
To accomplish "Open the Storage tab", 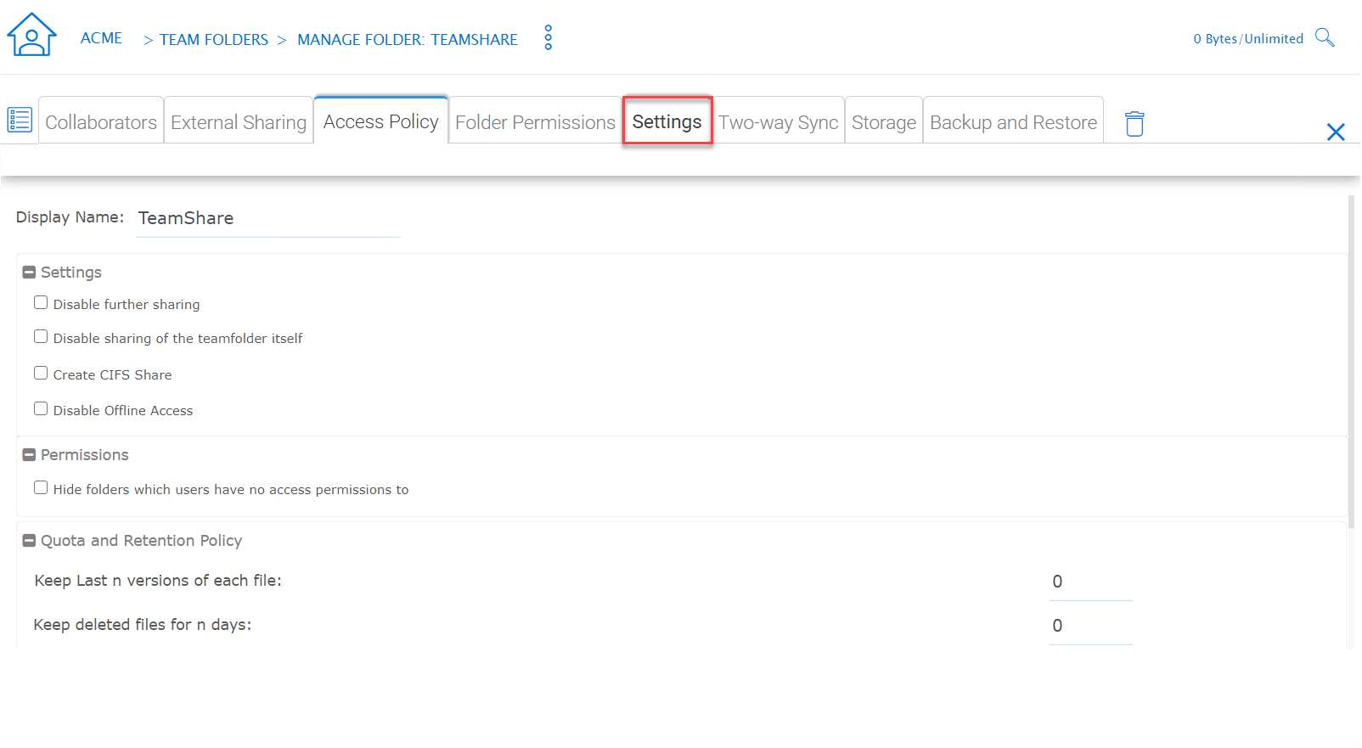I will [x=884, y=122].
